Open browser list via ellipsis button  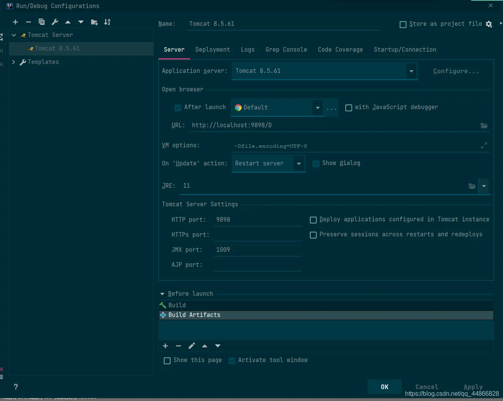point(331,108)
